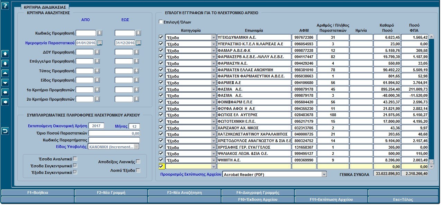Image resolution: width=441 pixels, height=205 pixels.
Task: Open category dropdown for ΥΓΕΙΟΔΥΝΑΜΙΚΗ Α.Ε. row
Action: [x=214, y=37]
